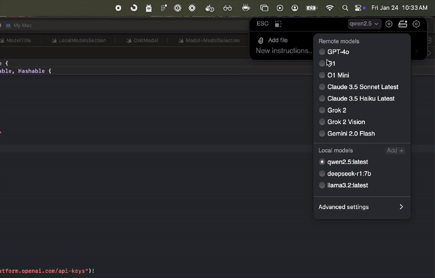Select Claude 3.5 Sonnet Latest model
Screen dimensions: 435x278
(362, 87)
